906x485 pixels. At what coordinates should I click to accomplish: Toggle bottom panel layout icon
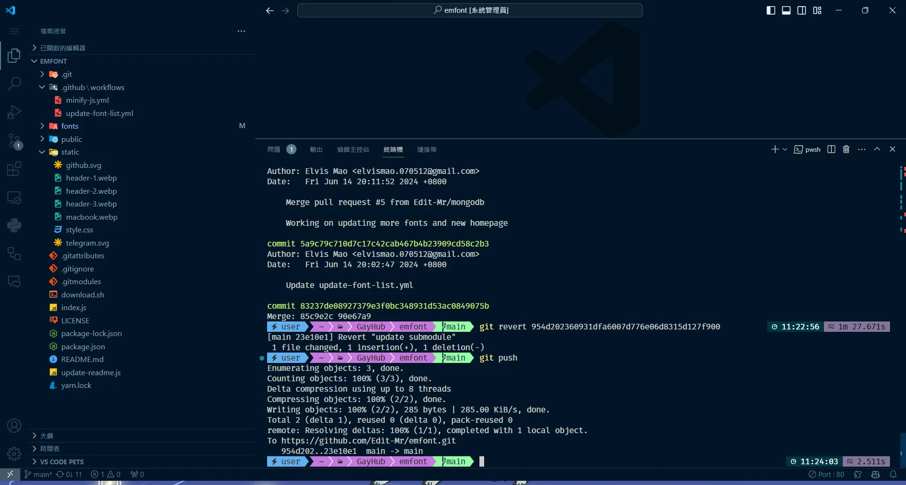(x=786, y=10)
